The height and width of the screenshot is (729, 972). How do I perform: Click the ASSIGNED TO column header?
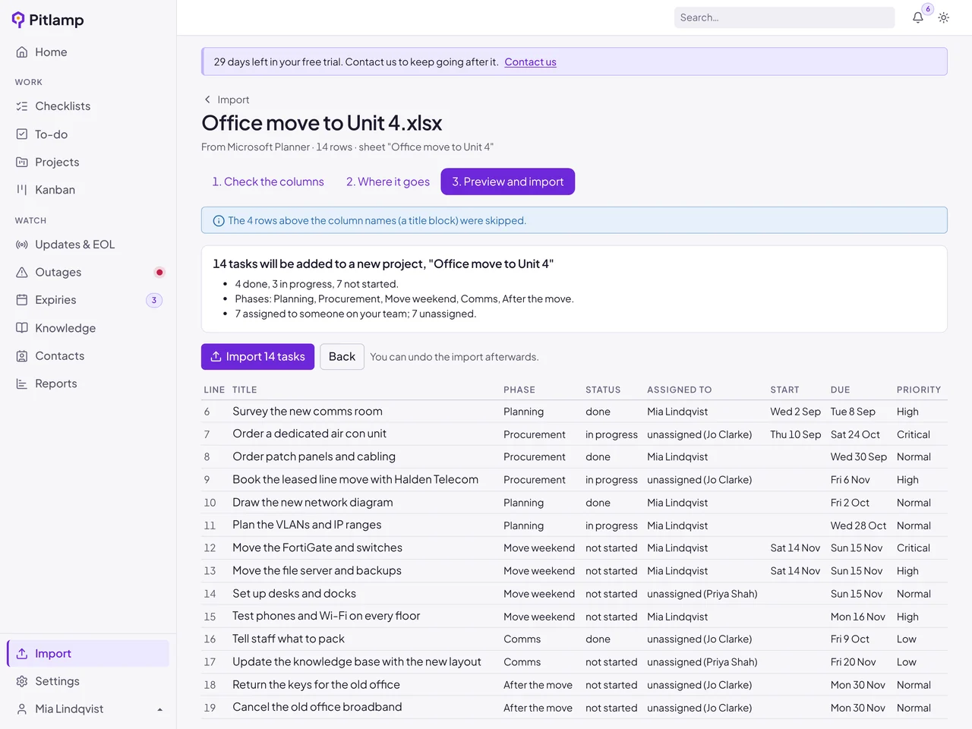tap(680, 390)
